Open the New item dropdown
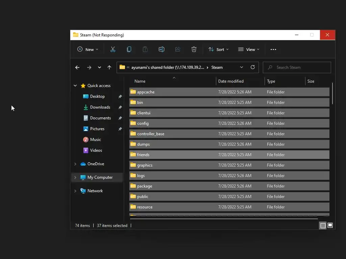Viewport: 346px width, 259px height. point(88,49)
